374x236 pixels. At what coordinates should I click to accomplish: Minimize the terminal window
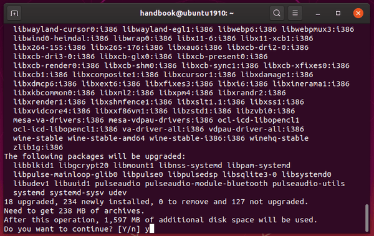pyautogui.click(x=318, y=13)
